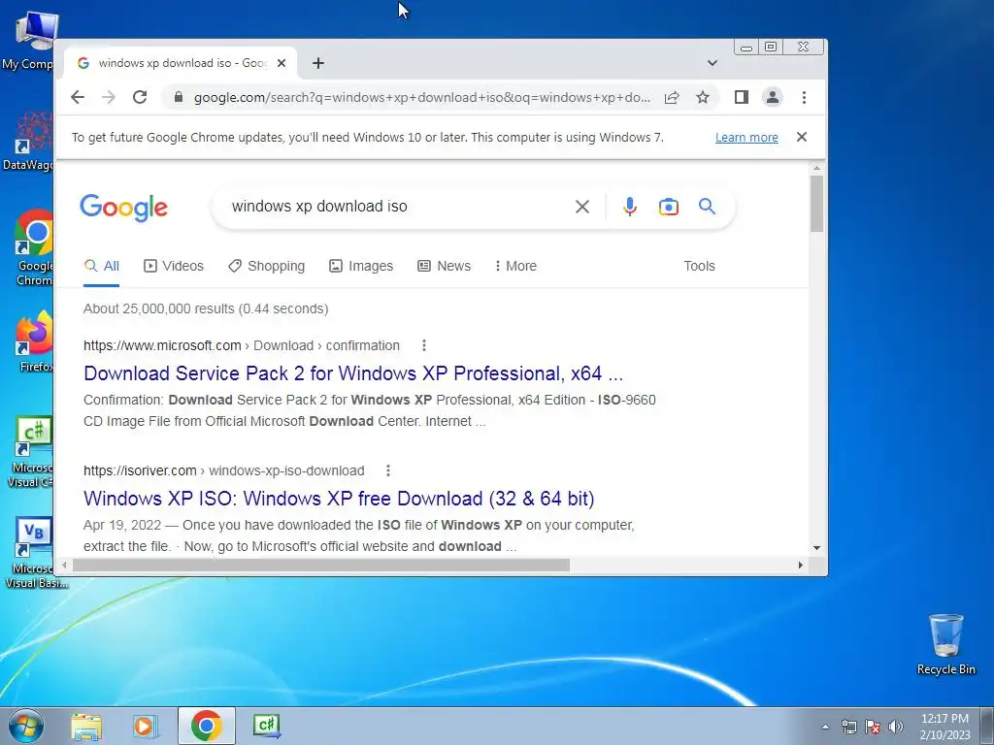Switch to the All results tab
The image size is (994, 745).
[x=101, y=266]
